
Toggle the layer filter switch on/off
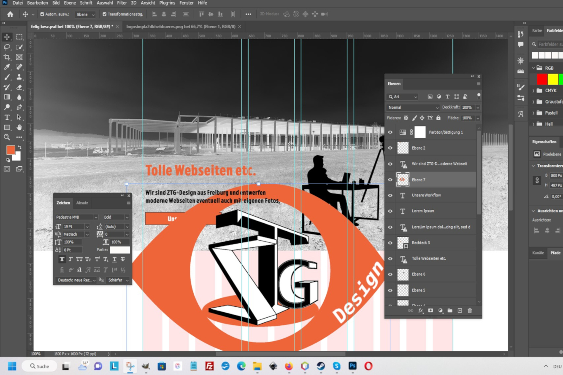point(479,96)
